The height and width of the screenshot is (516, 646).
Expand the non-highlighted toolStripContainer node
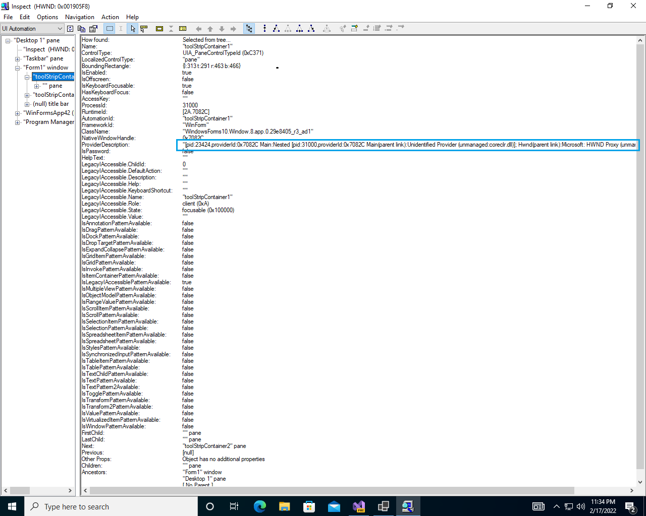tap(27, 95)
